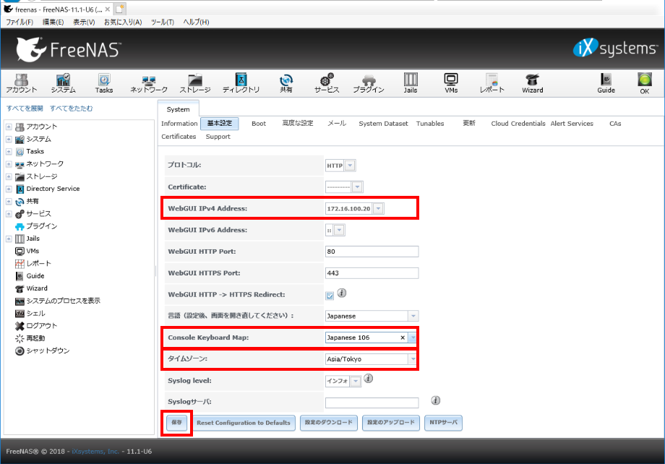Image resolution: width=665 pixels, height=464 pixels.
Task: Switch to the System Dataset tab
Action: coord(383,124)
